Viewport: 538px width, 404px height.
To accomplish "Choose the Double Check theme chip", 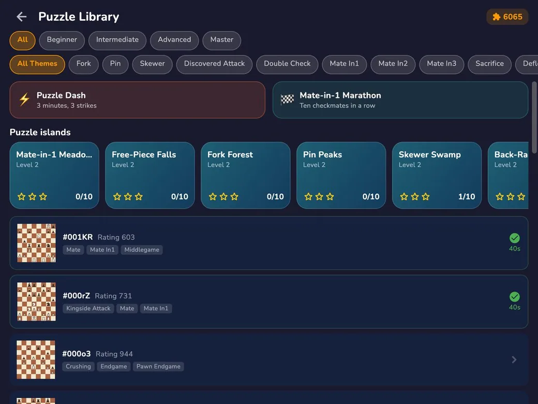I will [x=287, y=64].
